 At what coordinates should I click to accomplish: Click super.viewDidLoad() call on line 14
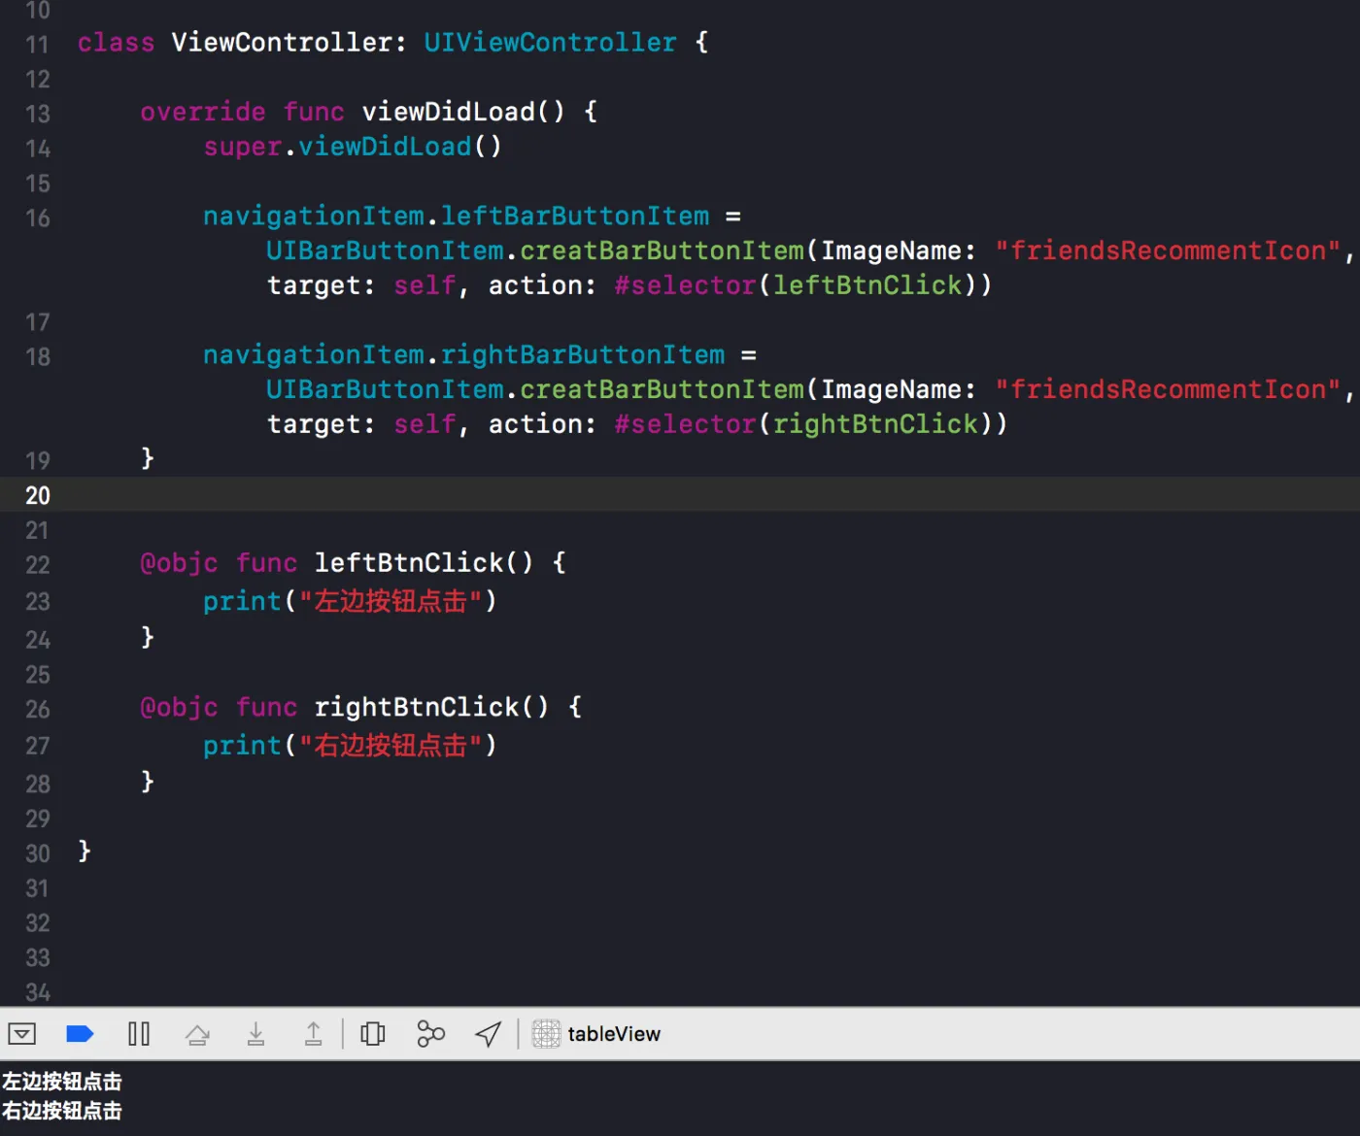click(353, 147)
